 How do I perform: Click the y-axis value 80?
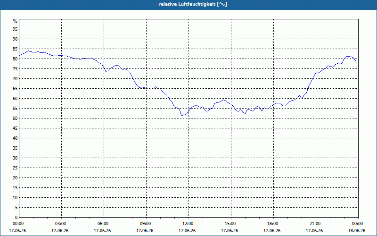(x=15, y=59)
